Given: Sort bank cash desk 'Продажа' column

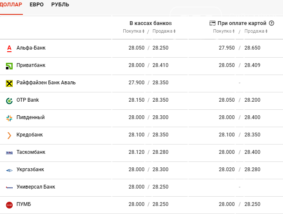Looking at the screenshot, I should 164,31.
